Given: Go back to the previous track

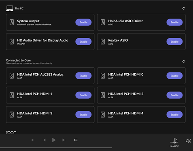Looking at the screenshot, I should pyautogui.click(x=44, y=140).
